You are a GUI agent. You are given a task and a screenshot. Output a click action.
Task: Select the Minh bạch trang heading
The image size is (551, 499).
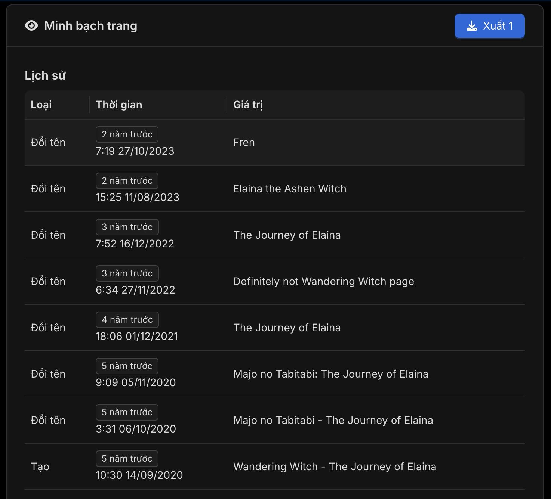pos(91,26)
